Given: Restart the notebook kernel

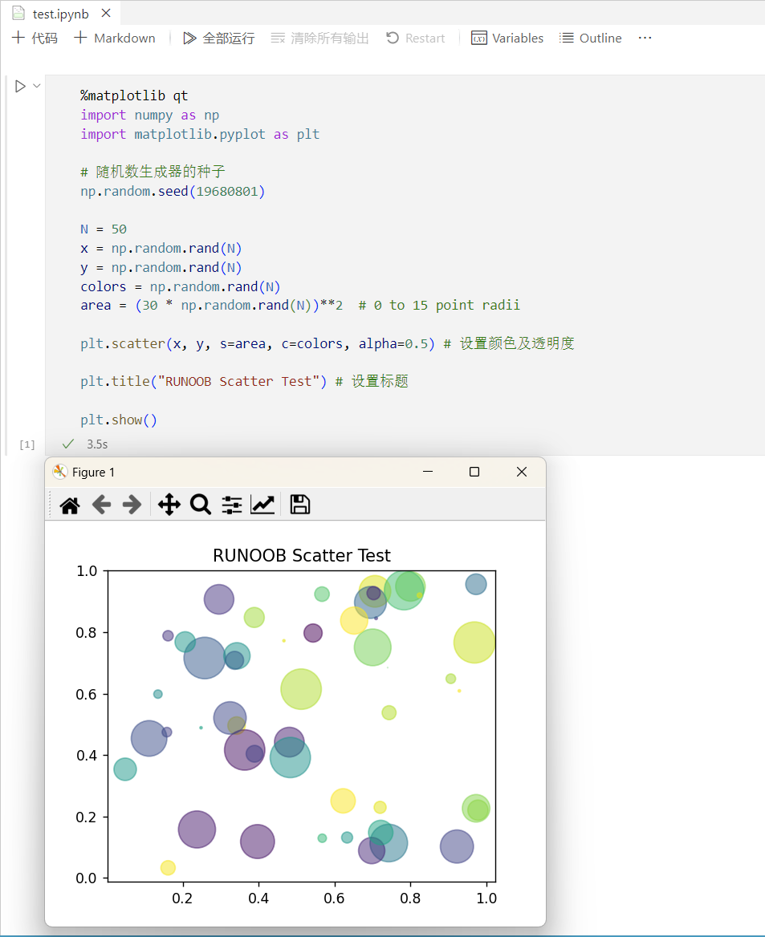Looking at the screenshot, I should point(415,38).
